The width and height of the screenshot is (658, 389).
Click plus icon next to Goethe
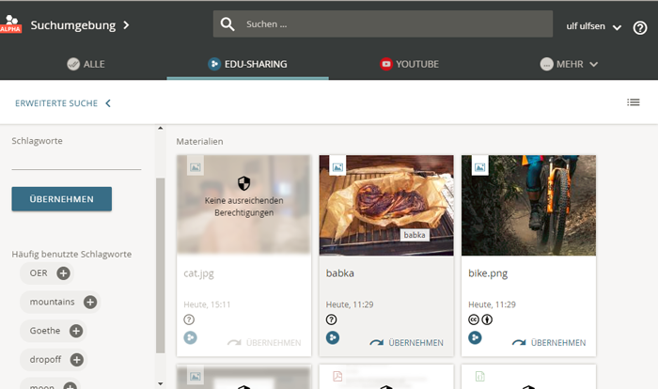pyautogui.click(x=76, y=331)
